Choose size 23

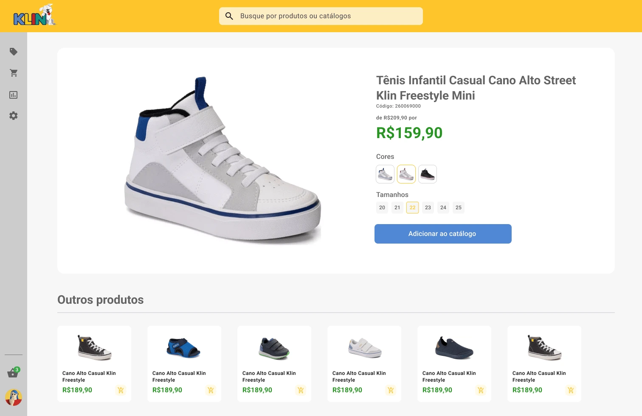[x=428, y=208]
